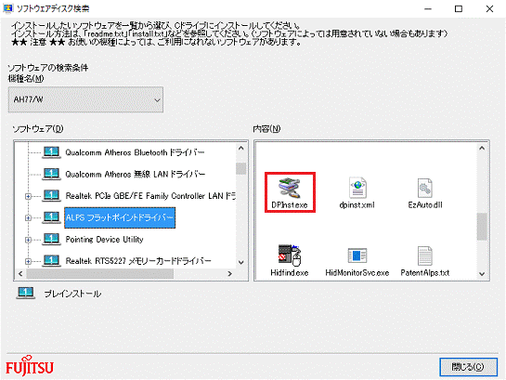Select the PatentAlps.txt document icon
This screenshot has height=380, width=506.
(x=424, y=256)
